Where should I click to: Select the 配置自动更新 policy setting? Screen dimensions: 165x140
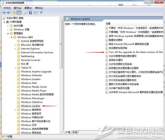[x=115, y=40]
